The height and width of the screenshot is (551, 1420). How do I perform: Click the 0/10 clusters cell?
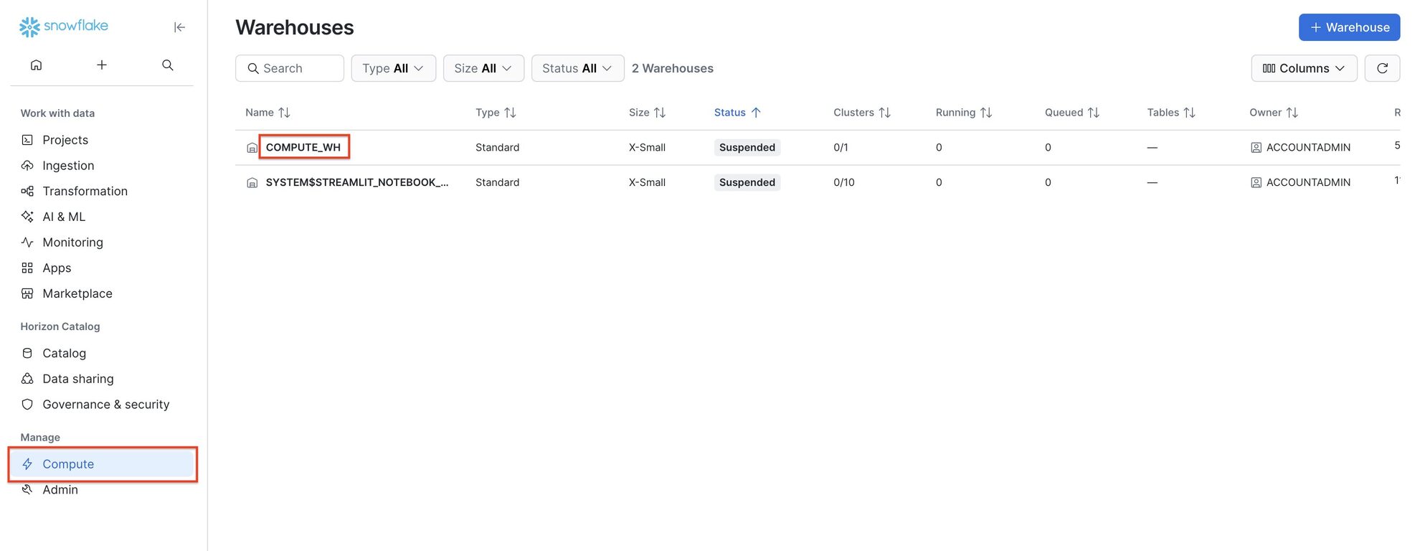pos(844,182)
